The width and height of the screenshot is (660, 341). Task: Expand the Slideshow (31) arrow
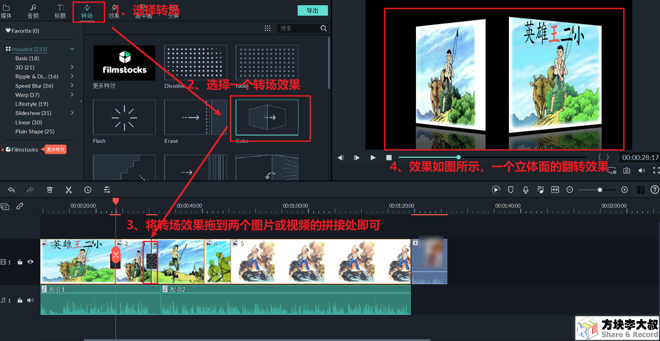[x=72, y=113]
